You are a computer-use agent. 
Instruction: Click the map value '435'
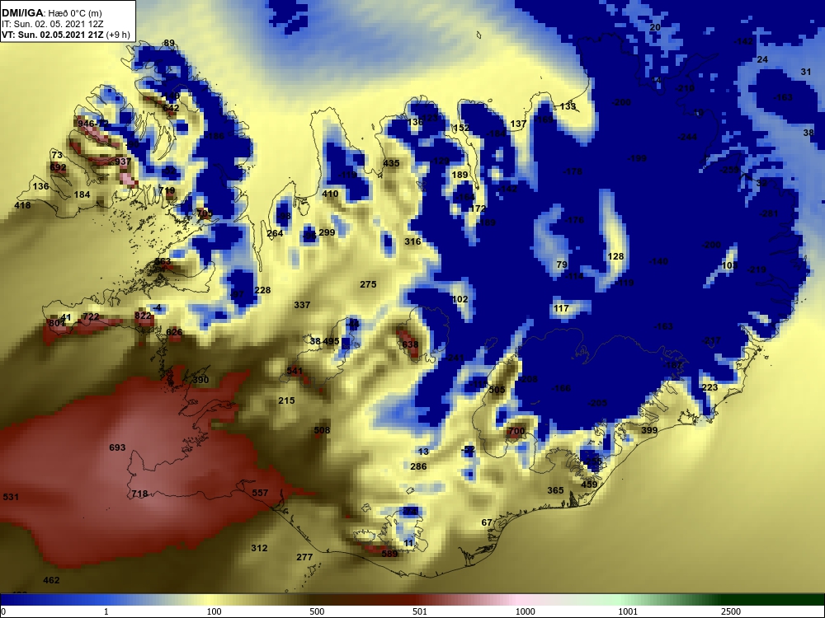click(x=391, y=163)
